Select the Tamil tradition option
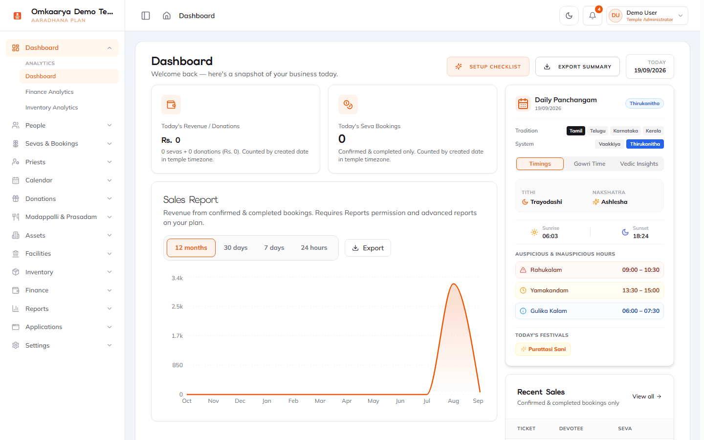This screenshot has height=440, width=704. (576, 131)
